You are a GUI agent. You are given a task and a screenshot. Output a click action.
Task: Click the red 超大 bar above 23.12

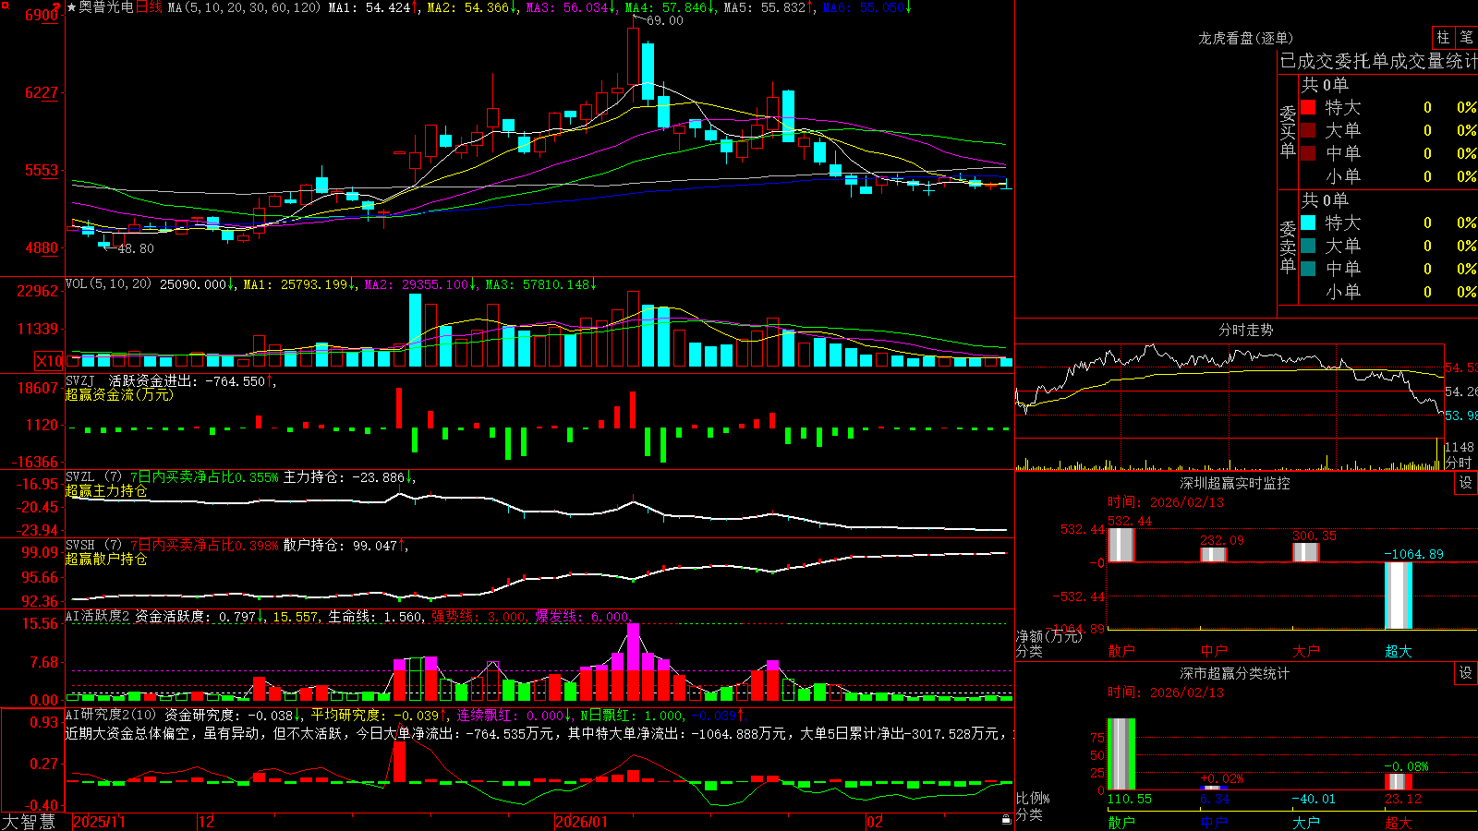pos(1399,782)
